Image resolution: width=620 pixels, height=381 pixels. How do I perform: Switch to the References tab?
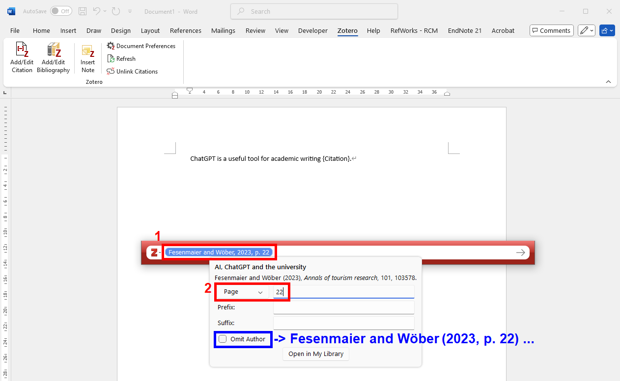tap(186, 30)
